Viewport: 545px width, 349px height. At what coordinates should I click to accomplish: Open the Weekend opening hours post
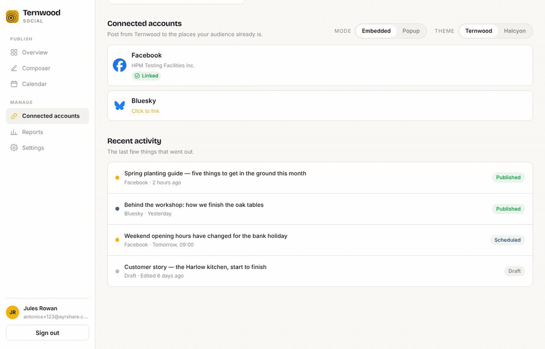click(320, 240)
